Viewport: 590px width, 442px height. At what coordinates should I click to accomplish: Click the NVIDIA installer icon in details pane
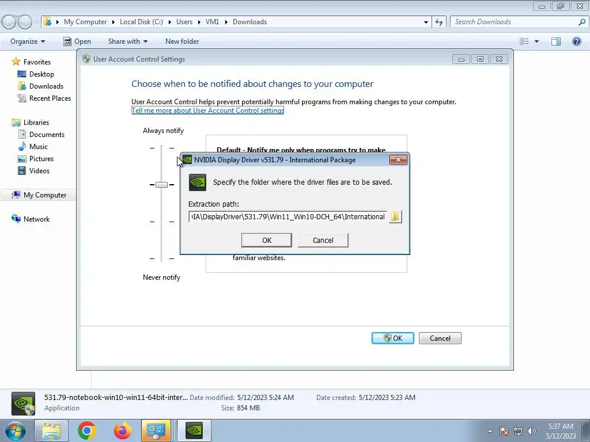coord(23,403)
